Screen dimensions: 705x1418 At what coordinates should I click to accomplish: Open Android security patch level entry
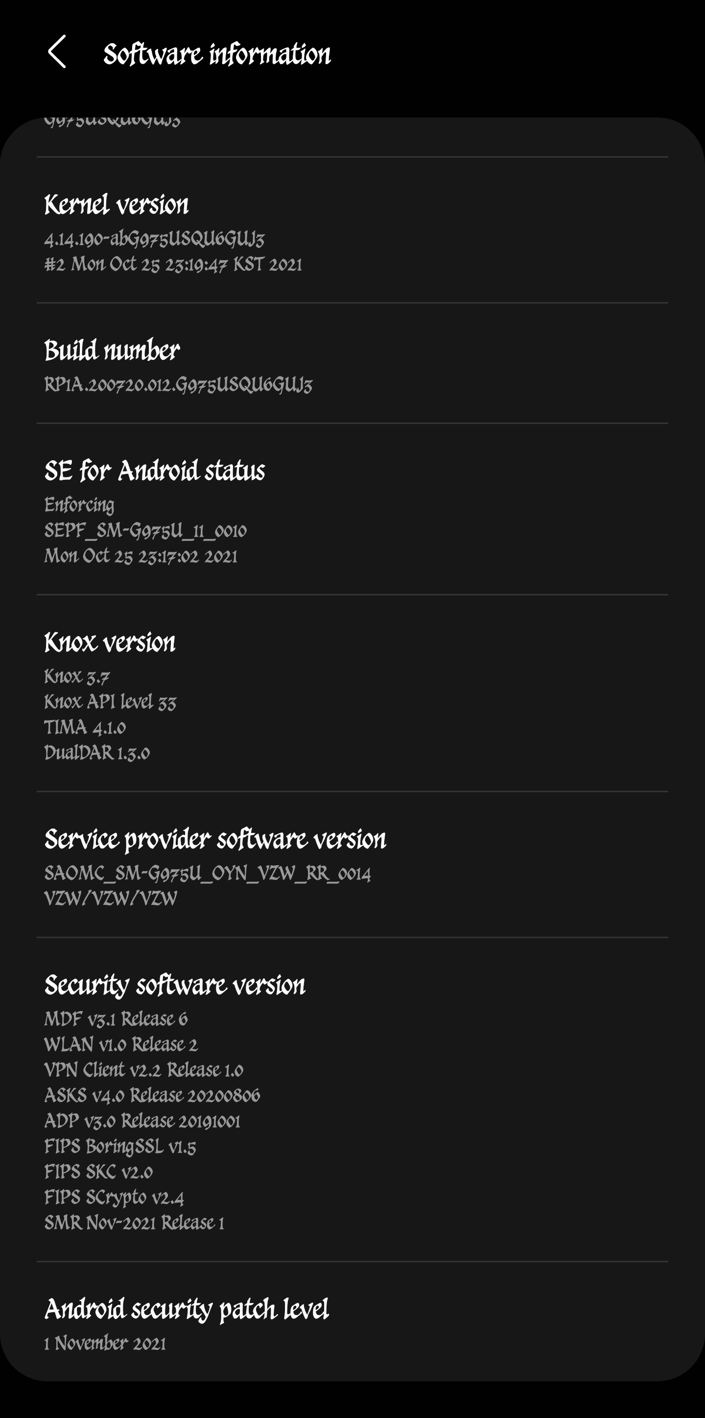352,1321
